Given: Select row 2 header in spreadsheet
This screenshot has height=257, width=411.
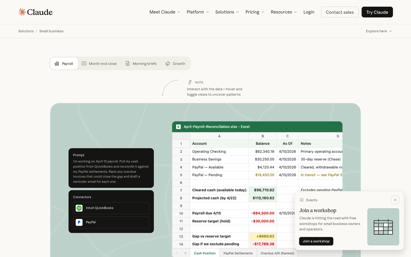Looking at the screenshot, I should tap(181, 152).
